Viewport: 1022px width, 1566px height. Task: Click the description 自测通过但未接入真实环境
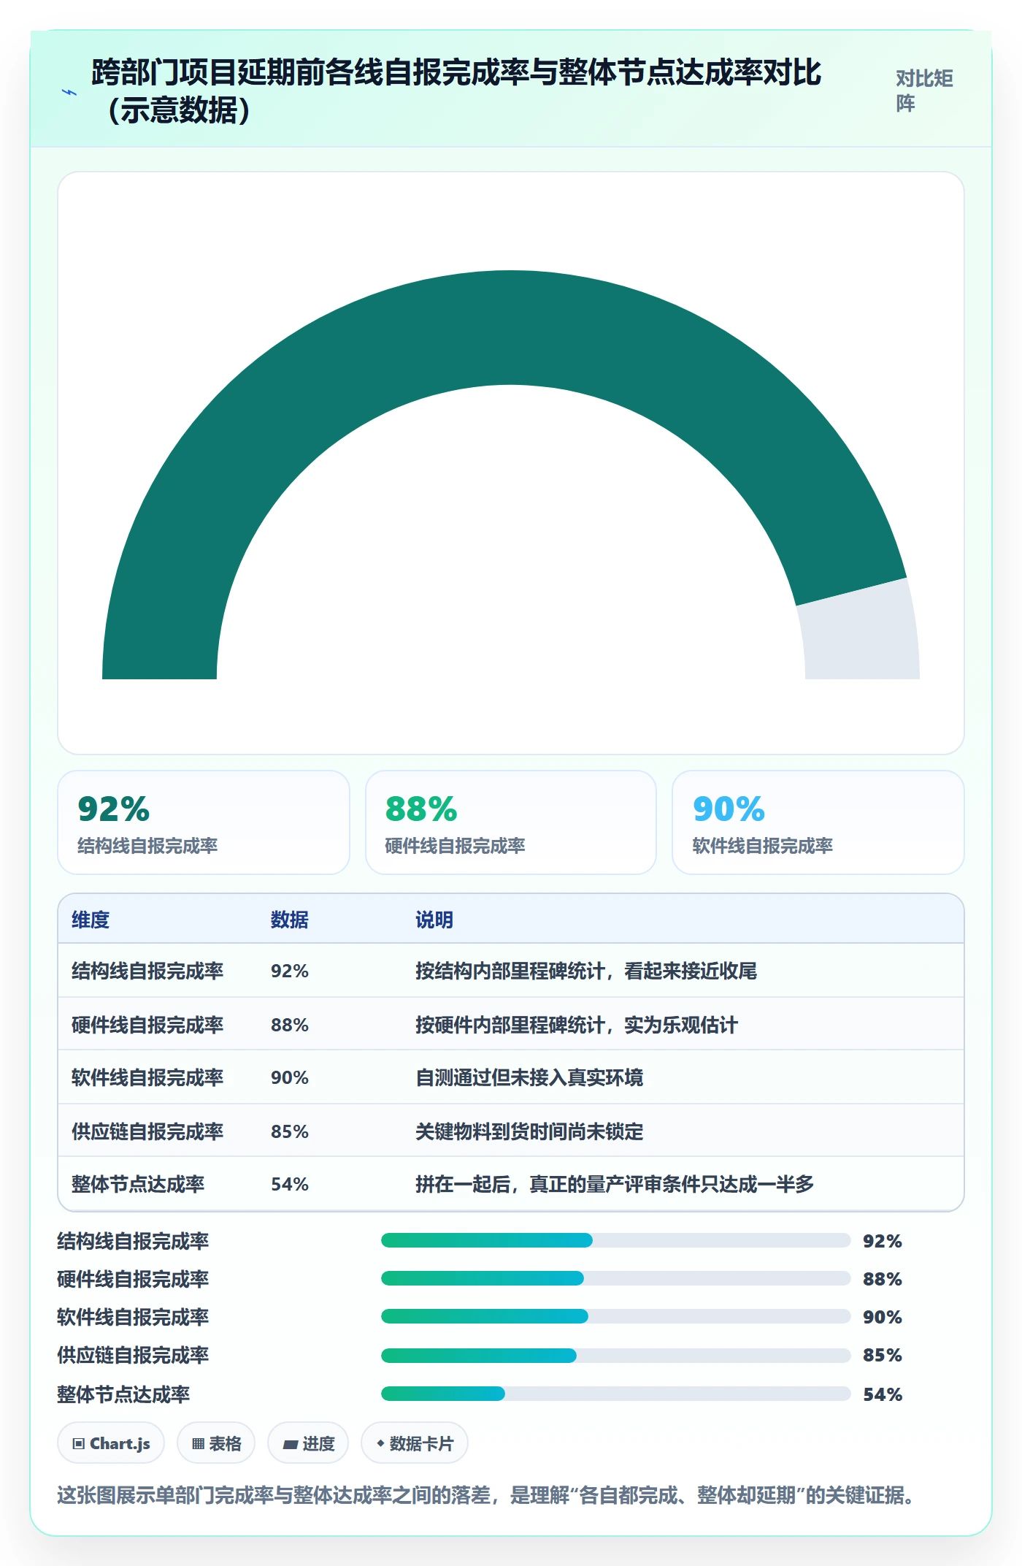point(529,1077)
